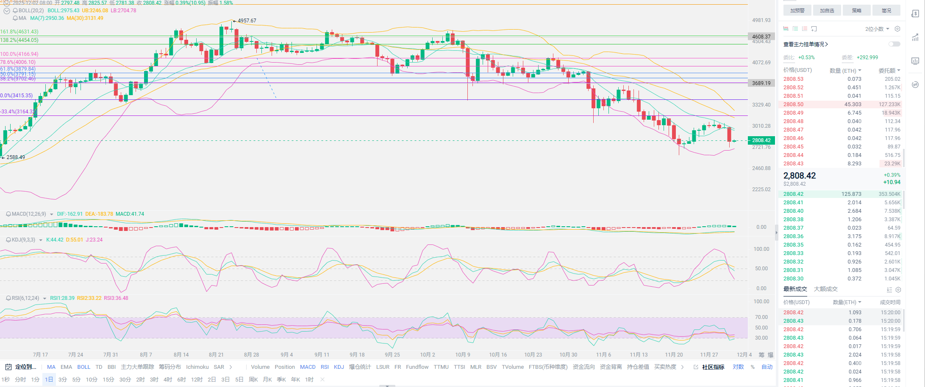Toggle 自动 auto scale option

pyautogui.click(x=767, y=367)
